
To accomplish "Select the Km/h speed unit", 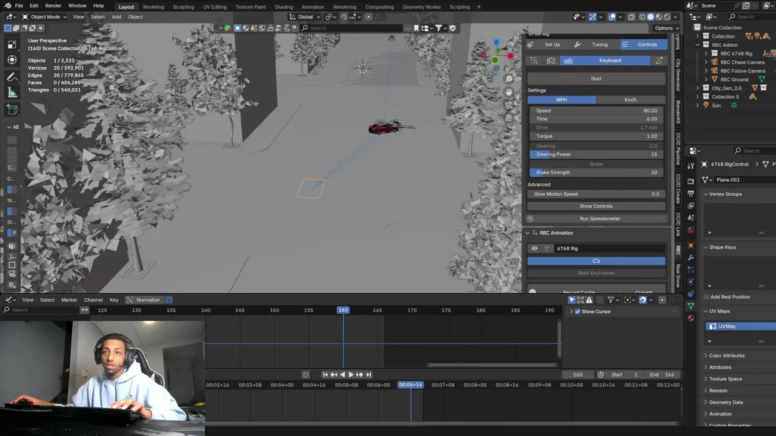I will tap(630, 100).
